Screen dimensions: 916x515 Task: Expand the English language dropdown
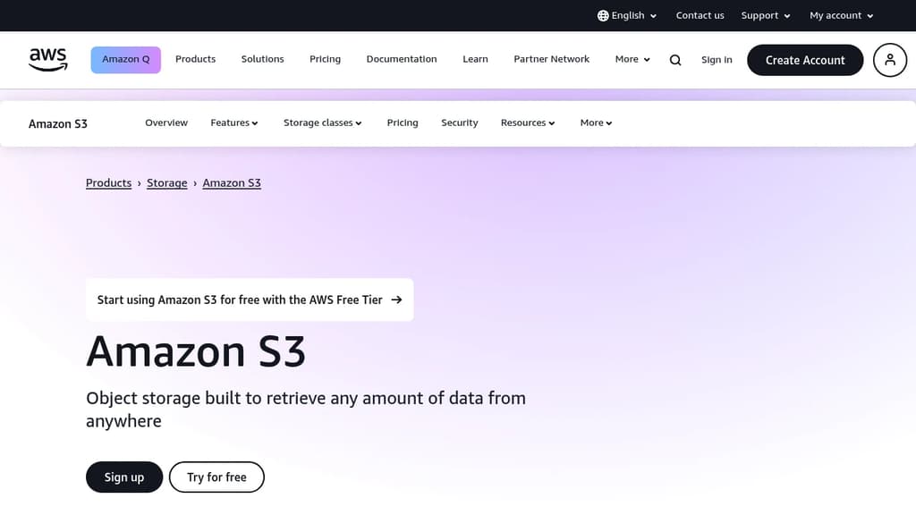coord(627,16)
